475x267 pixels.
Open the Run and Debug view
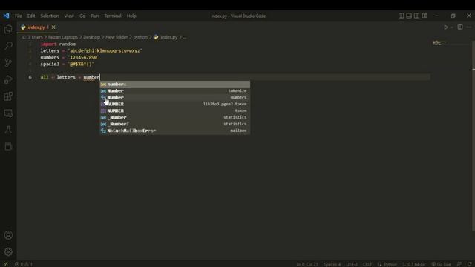8,79
